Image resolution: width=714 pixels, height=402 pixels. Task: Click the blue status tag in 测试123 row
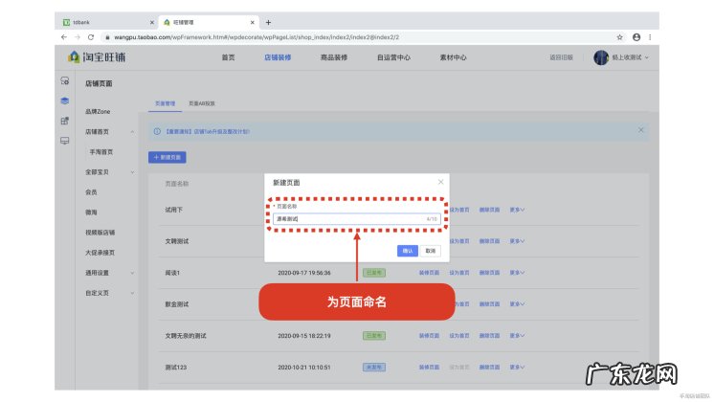point(374,367)
